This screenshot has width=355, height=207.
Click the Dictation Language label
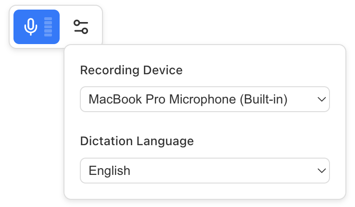(137, 141)
